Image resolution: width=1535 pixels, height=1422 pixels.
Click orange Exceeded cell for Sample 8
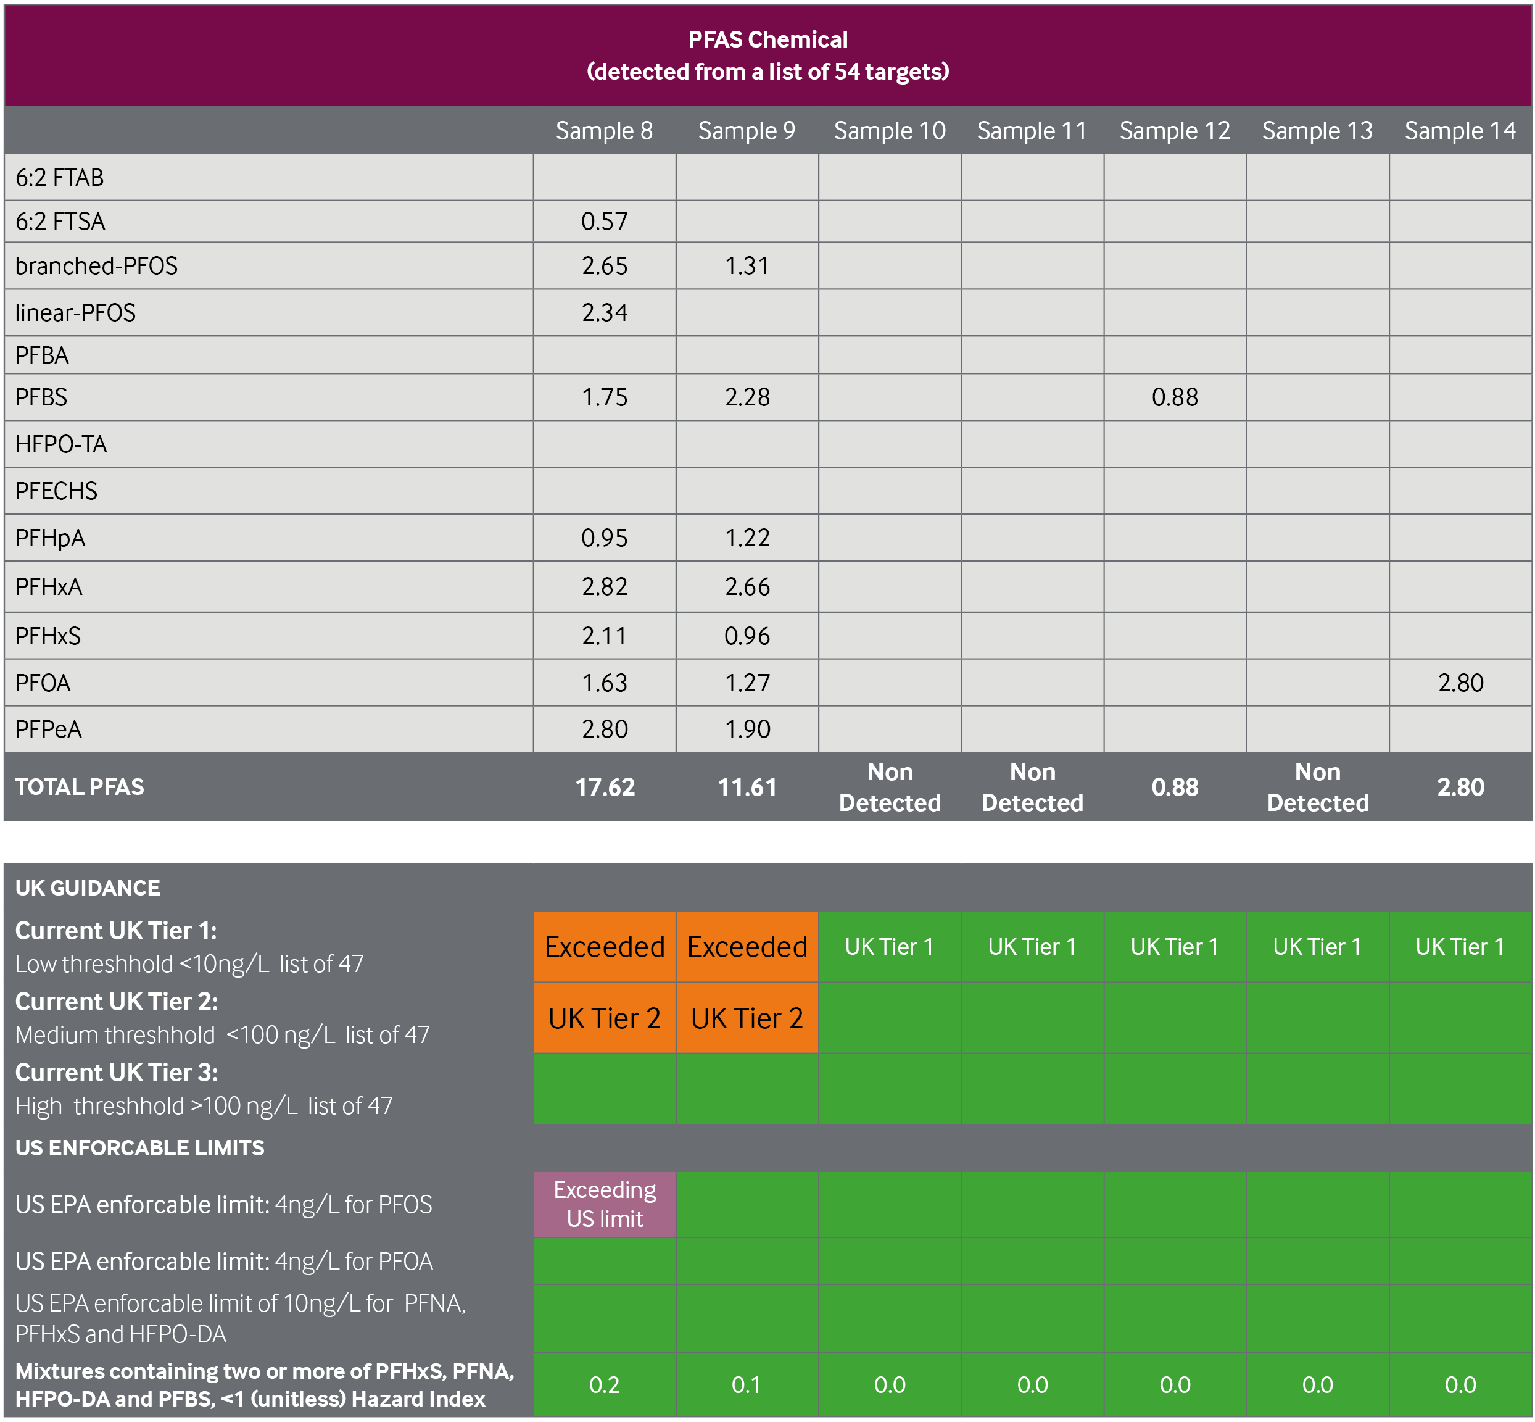point(605,947)
